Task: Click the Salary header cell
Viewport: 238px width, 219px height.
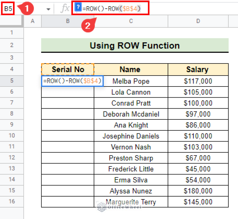Action: click(198, 69)
